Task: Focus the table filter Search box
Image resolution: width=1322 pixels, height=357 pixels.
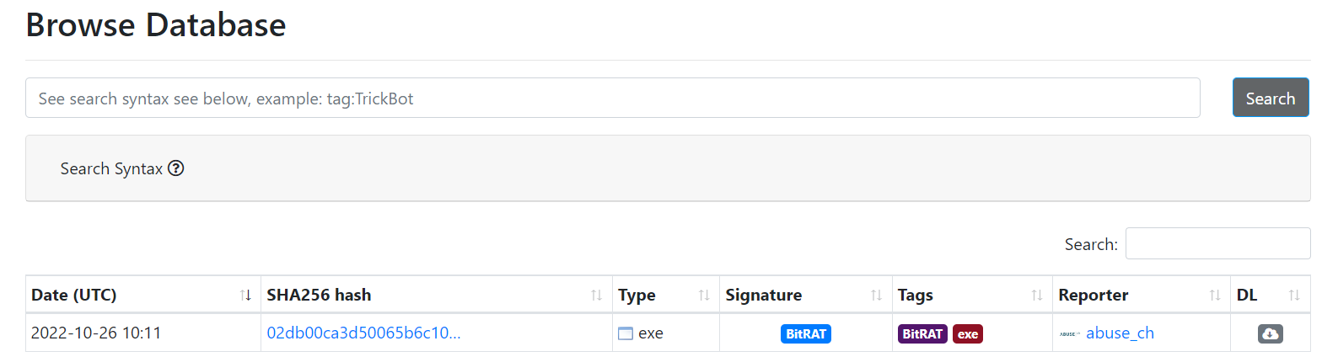Action: (1217, 243)
